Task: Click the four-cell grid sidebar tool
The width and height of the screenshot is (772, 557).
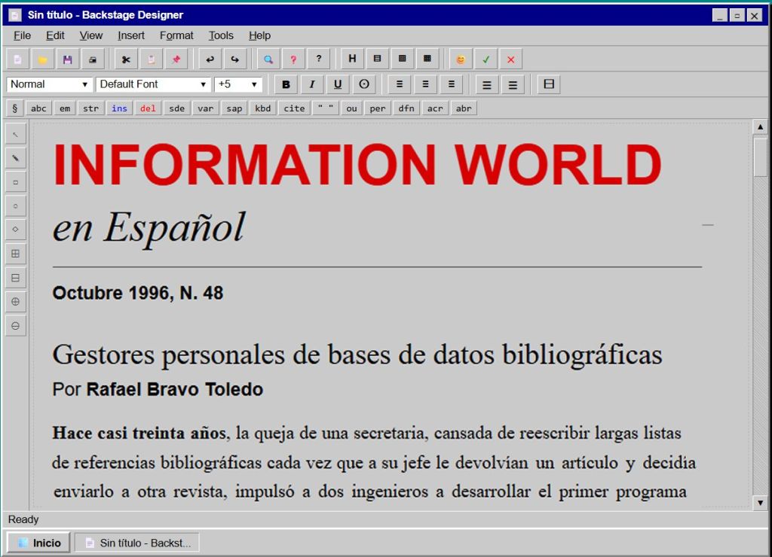Action: point(16,254)
